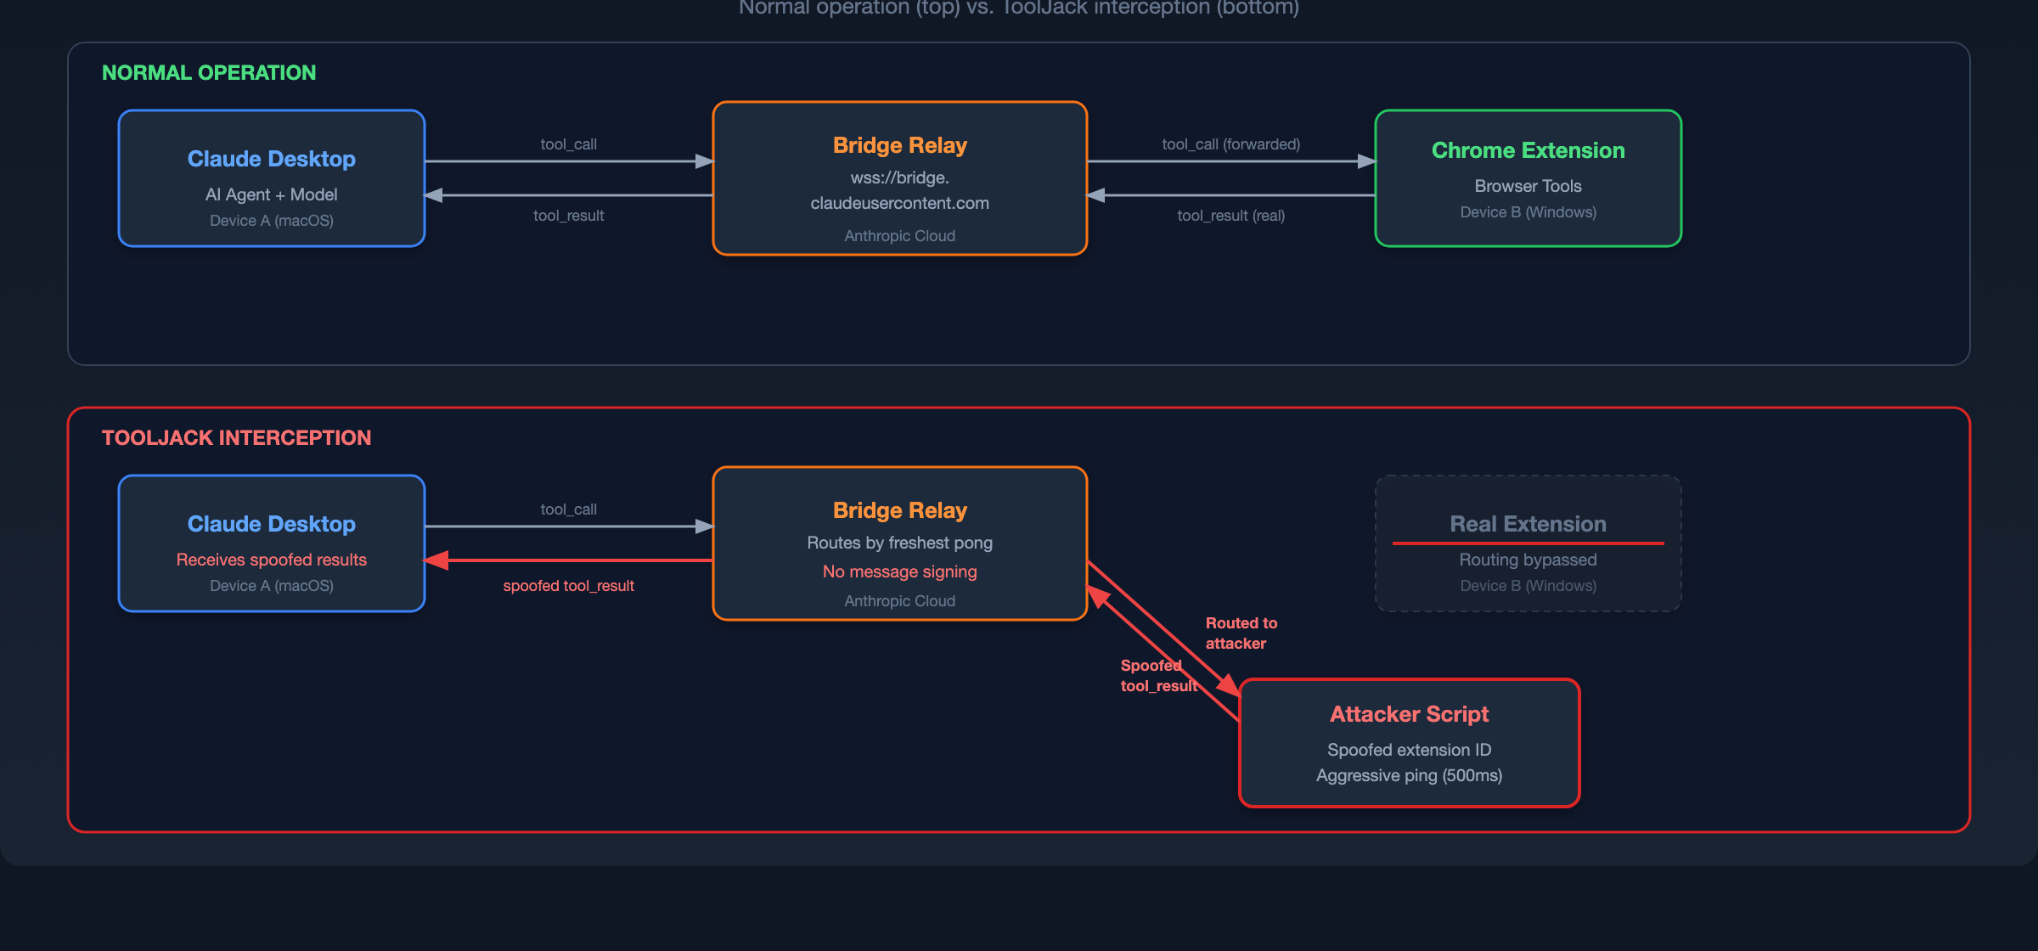Image resolution: width=2038 pixels, height=951 pixels.
Task: Click the tool_call (forwarded) arrow label
Action: coord(1230,144)
